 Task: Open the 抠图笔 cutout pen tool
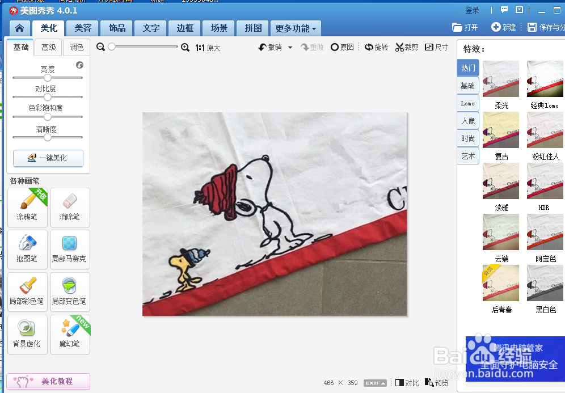(27, 250)
